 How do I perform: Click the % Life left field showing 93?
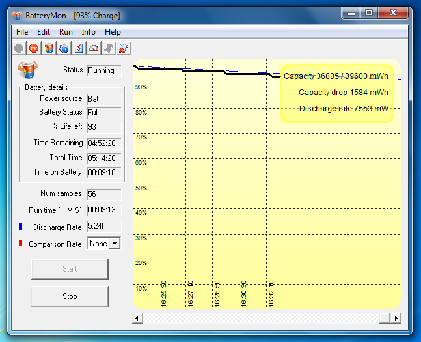coord(104,127)
